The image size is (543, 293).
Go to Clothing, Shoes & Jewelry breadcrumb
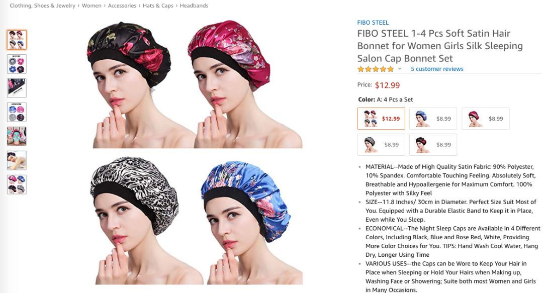pyautogui.click(x=42, y=6)
